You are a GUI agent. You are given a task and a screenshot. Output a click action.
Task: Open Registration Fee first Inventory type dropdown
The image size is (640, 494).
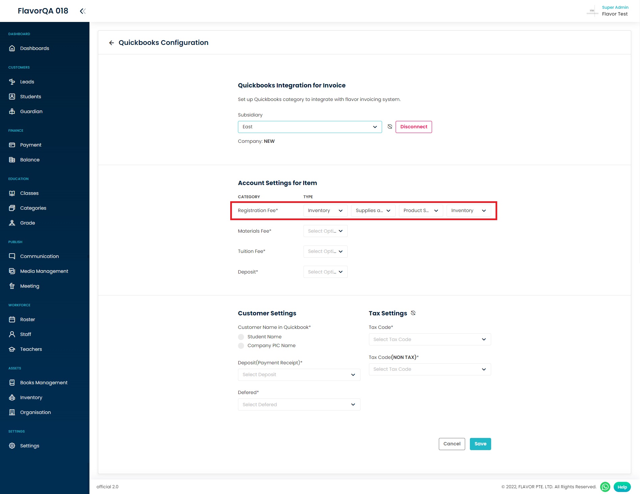pyautogui.click(x=325, y=211)
